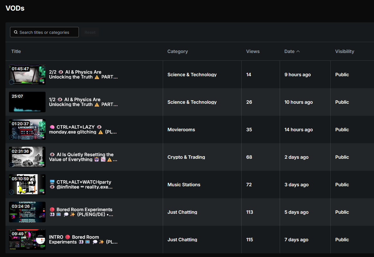Open the 05:10:59 VOD thumbnail
Image resolution: width=374 pixels, height=257 pixels.
click(27, 184)
